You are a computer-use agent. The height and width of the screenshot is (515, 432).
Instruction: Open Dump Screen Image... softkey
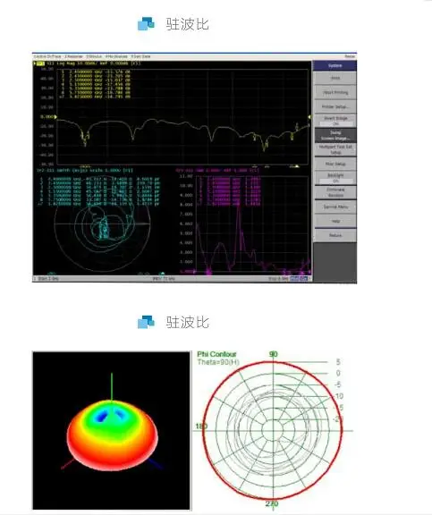(x=335, y=135)
